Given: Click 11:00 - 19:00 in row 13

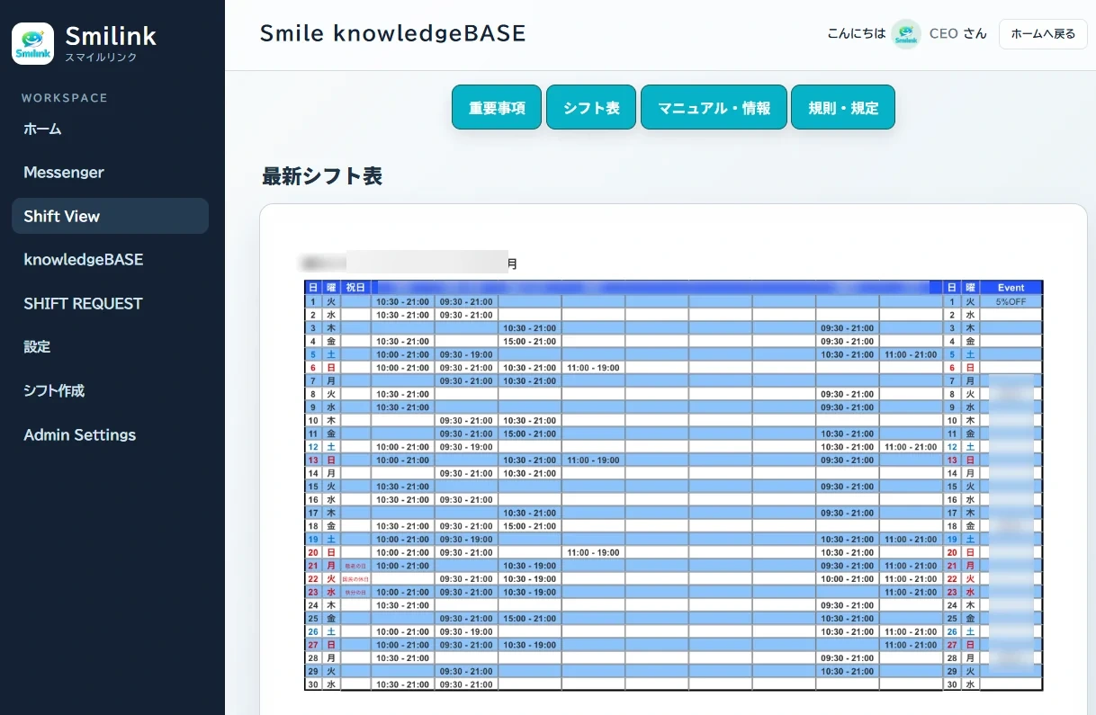Looking at the screenshot, I should [593, 460].
